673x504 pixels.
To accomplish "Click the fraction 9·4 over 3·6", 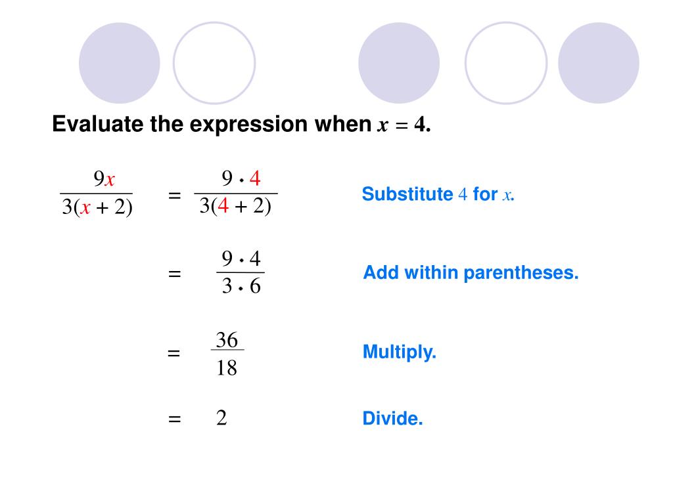I will [x=241, y=272].
